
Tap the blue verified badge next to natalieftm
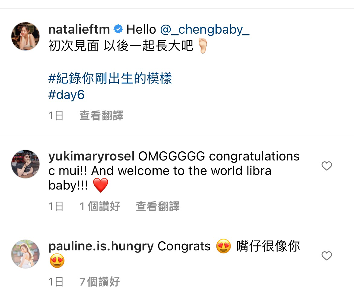coord(118,29)
